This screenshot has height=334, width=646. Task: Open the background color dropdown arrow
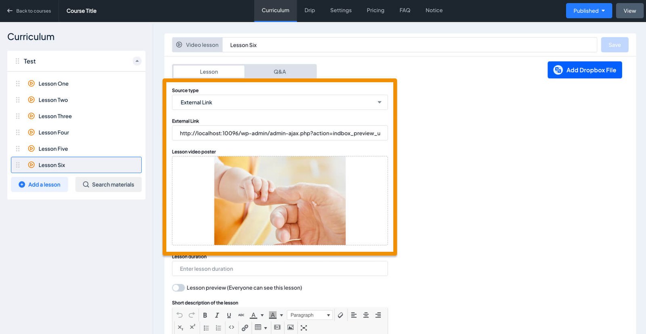(281, 315)
